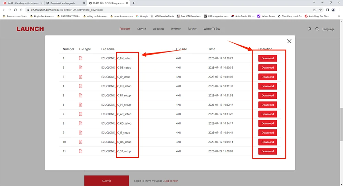Click the file icon in row 7
Screen dimensions: 343x186
(x=81, y=114)
